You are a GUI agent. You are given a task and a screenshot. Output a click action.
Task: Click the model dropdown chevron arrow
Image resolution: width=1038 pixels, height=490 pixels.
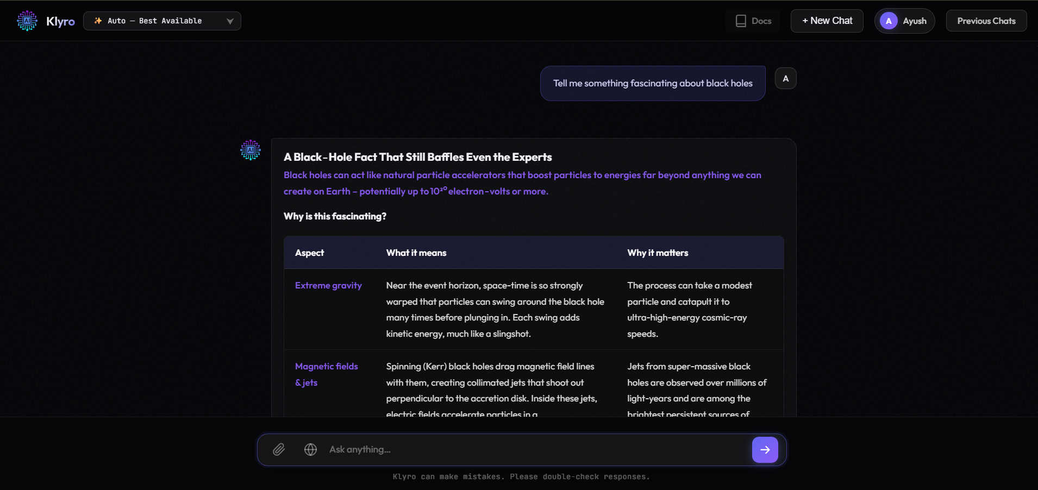tap(230, 21)
